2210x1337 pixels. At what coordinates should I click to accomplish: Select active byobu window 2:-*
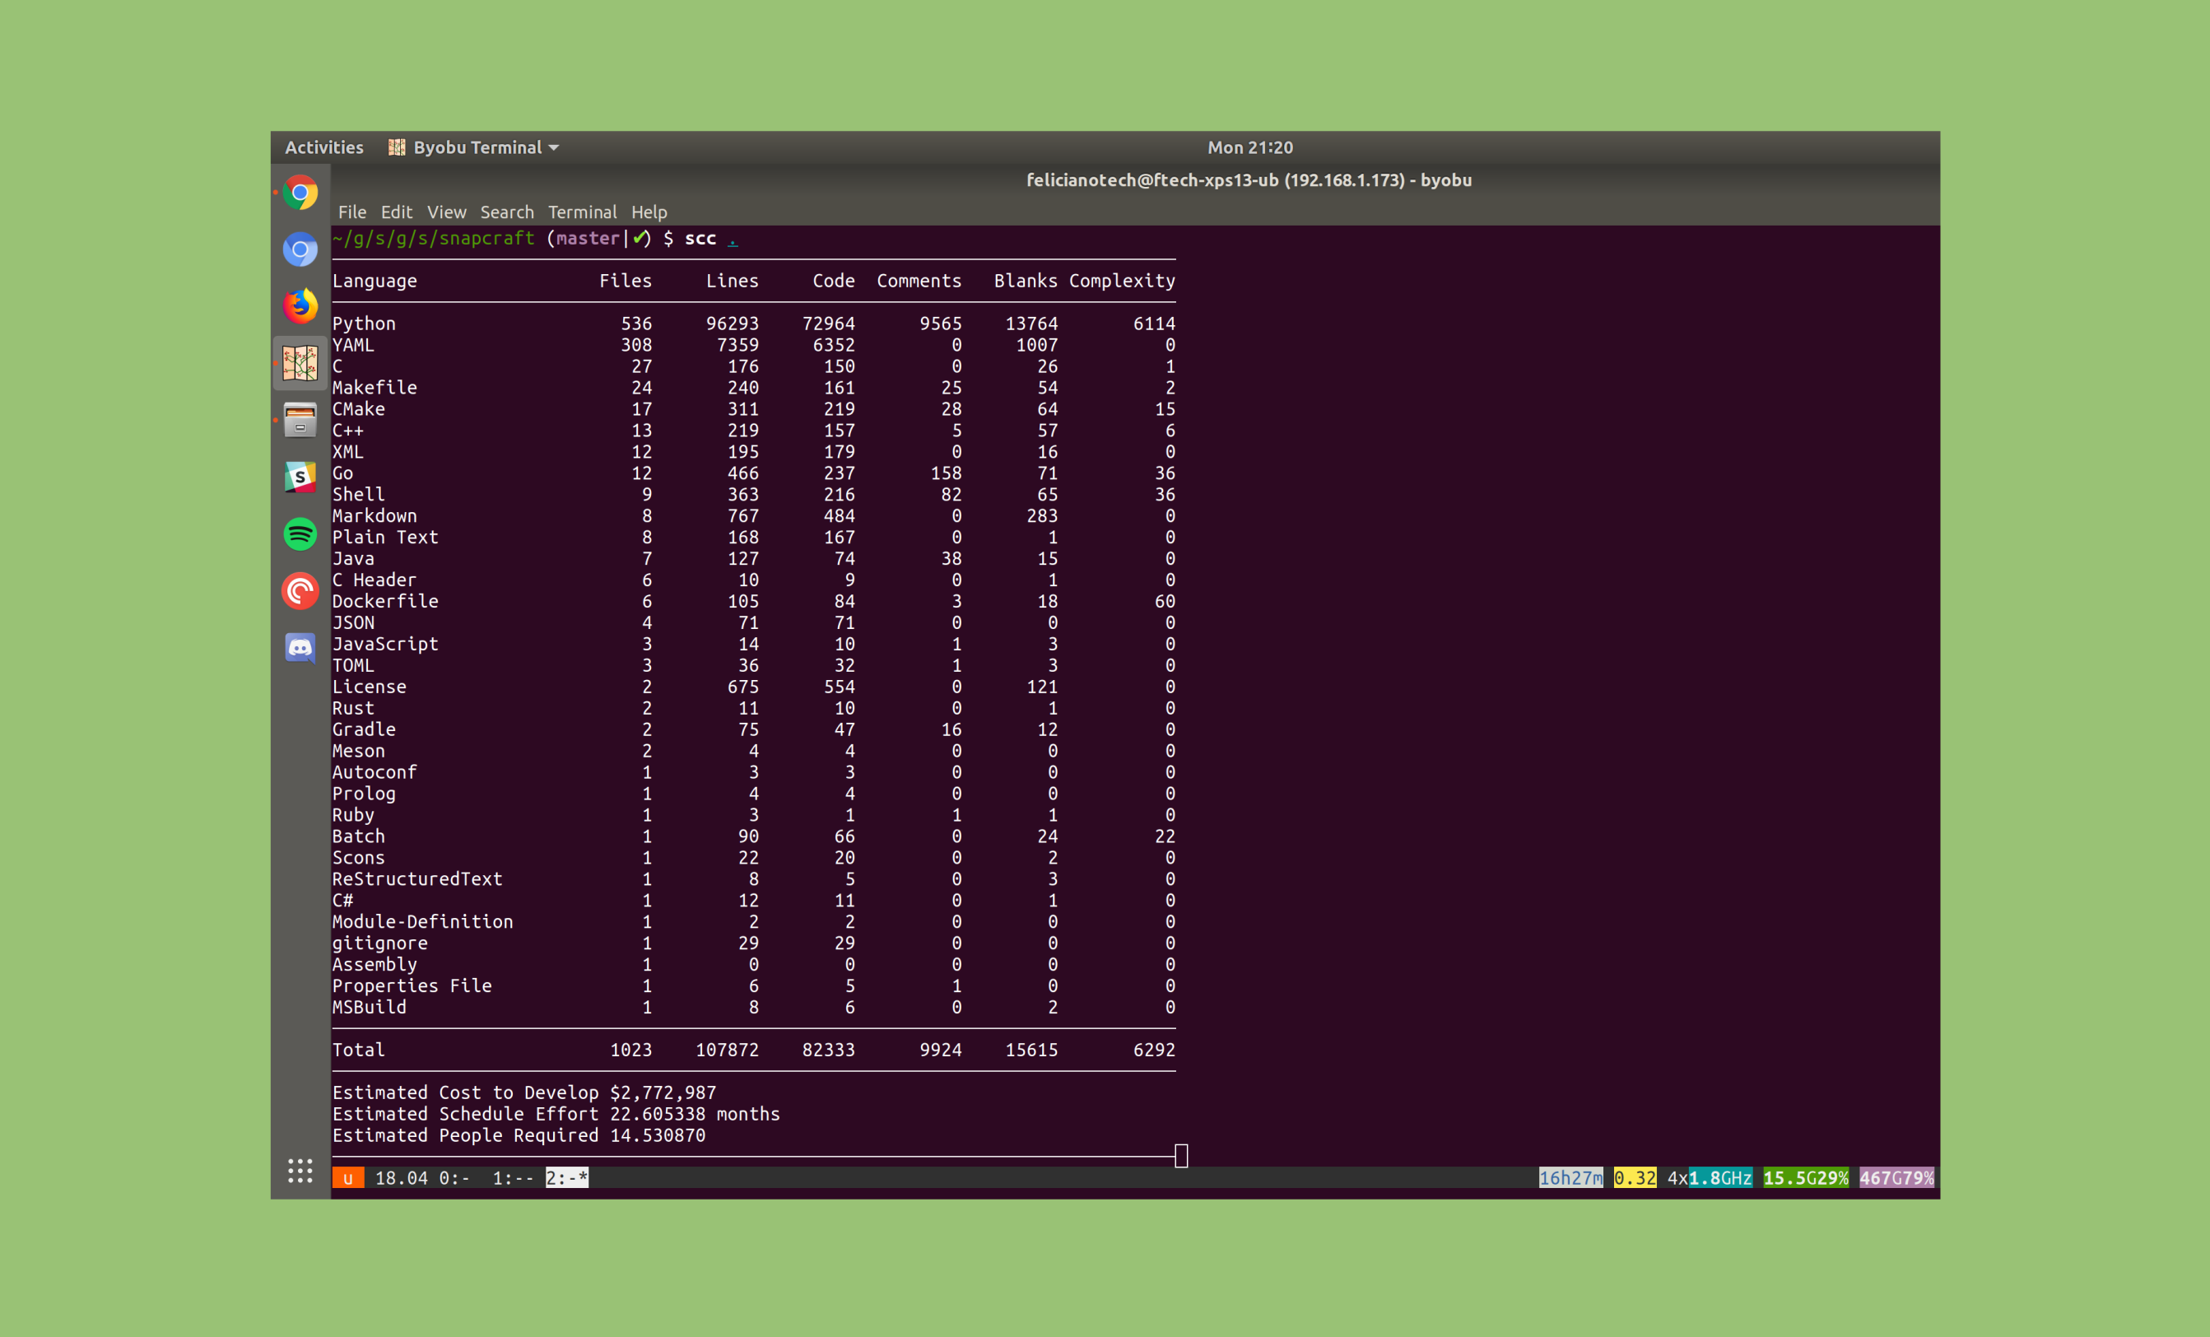(567, 1177)
